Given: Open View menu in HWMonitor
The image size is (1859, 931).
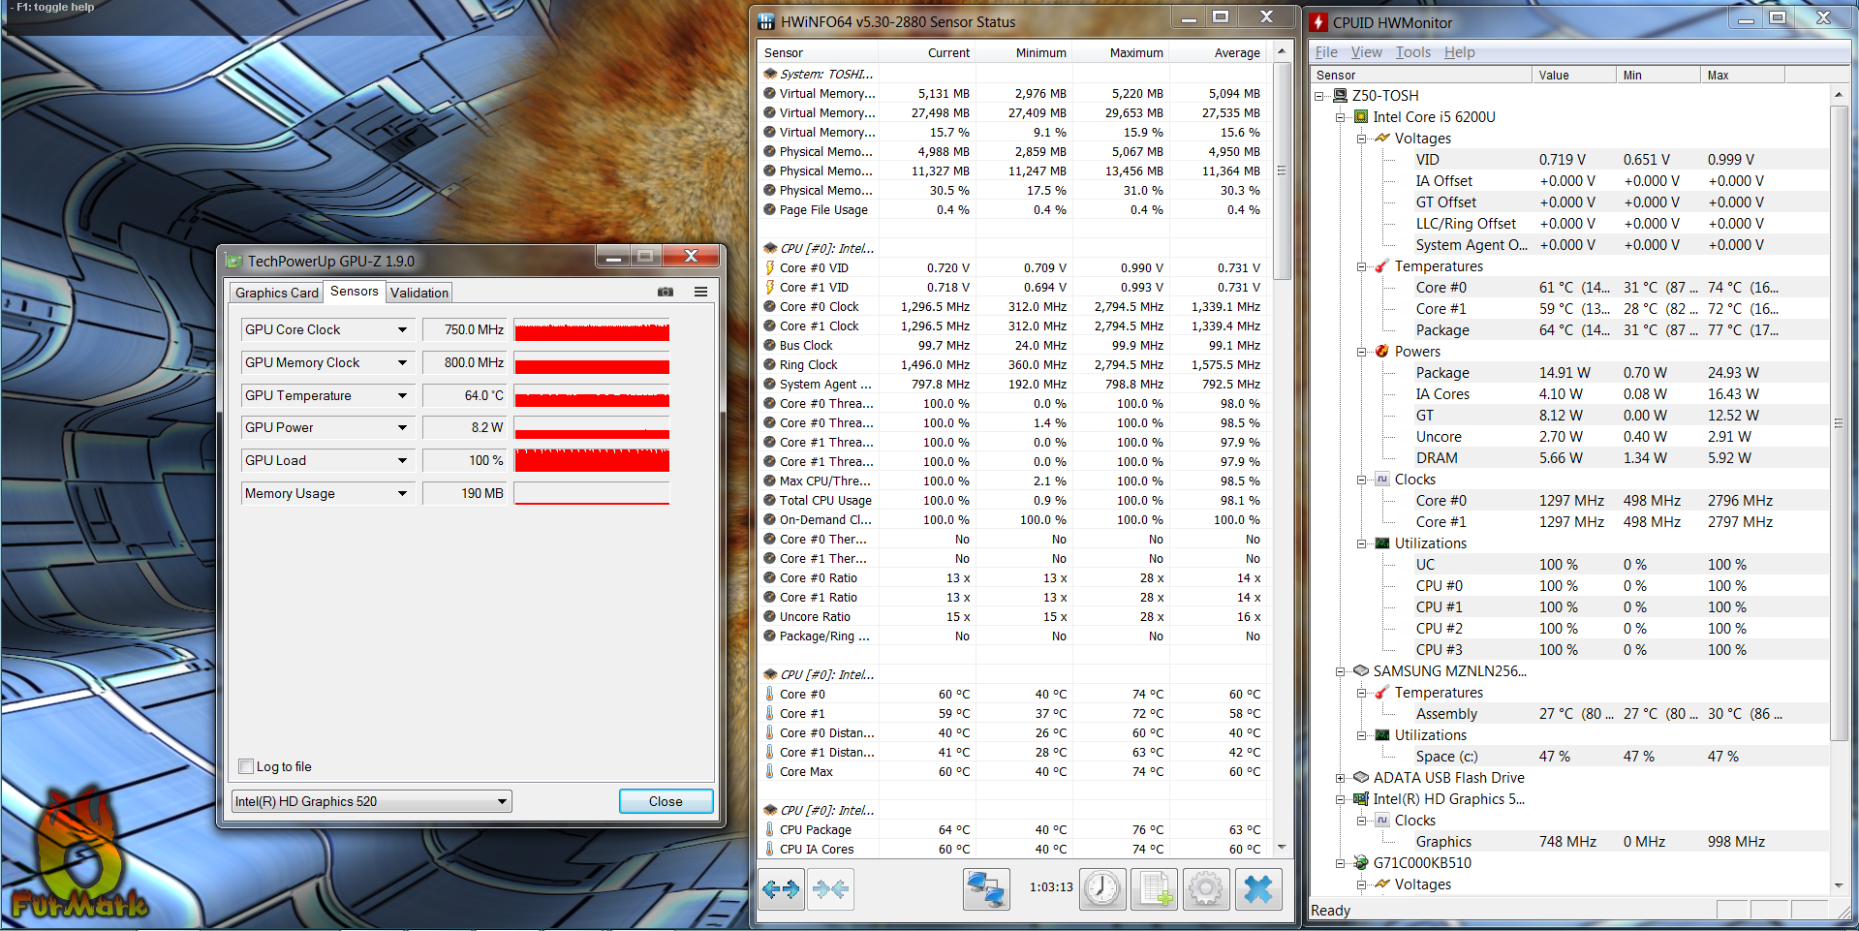Looking at the screenshot, I should click(x=1367, y=52).
